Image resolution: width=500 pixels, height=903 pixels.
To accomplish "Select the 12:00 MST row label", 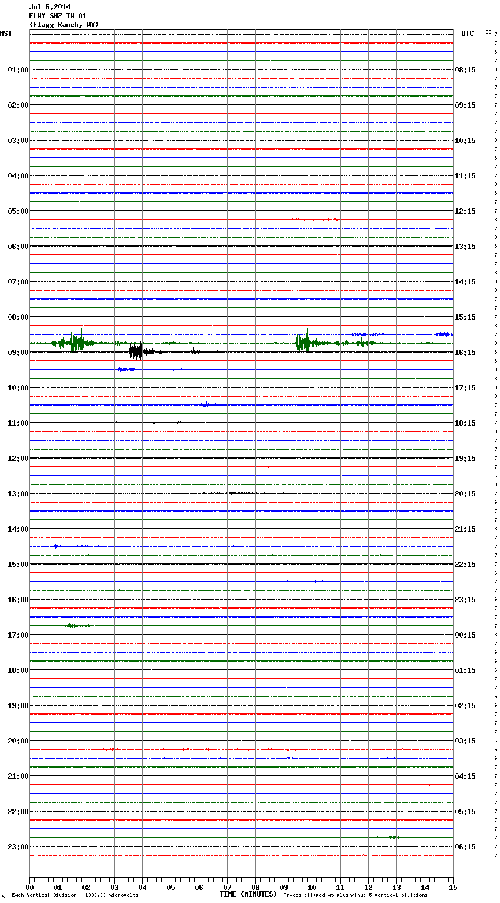I will pyautogui.click(x=18, y=459).
